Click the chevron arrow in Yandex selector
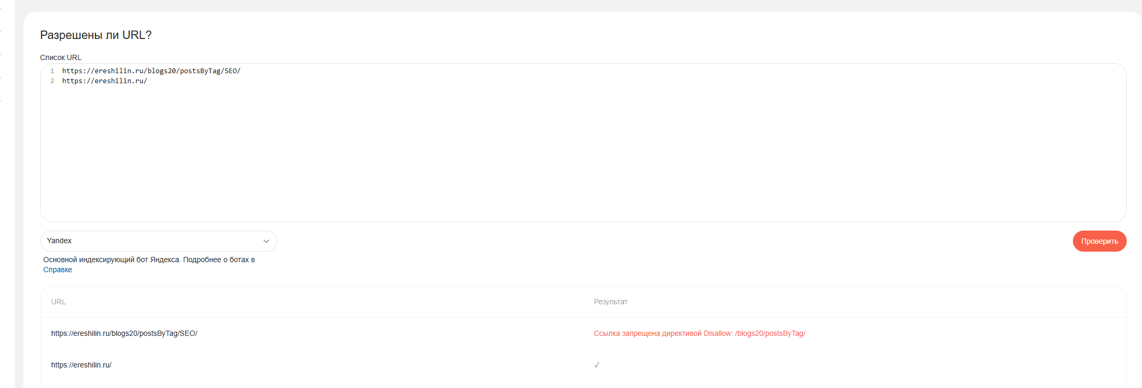1142x388 pixels. [266, 241]
